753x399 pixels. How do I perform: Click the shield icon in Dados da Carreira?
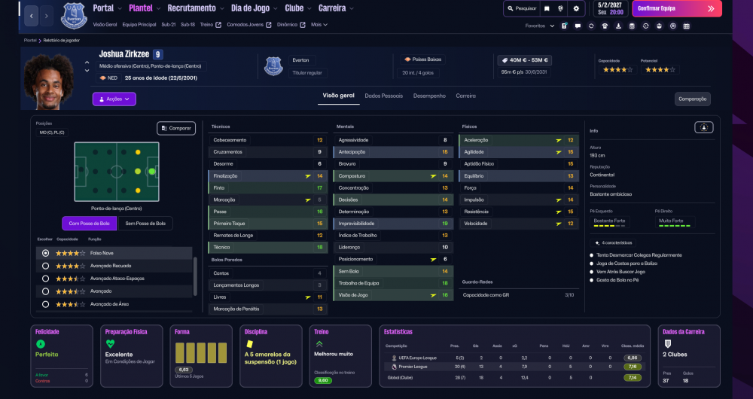point(667,344)
